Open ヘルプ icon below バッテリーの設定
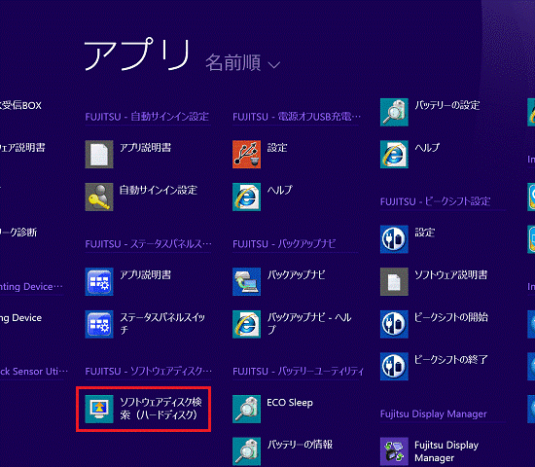 pos(394,155)
